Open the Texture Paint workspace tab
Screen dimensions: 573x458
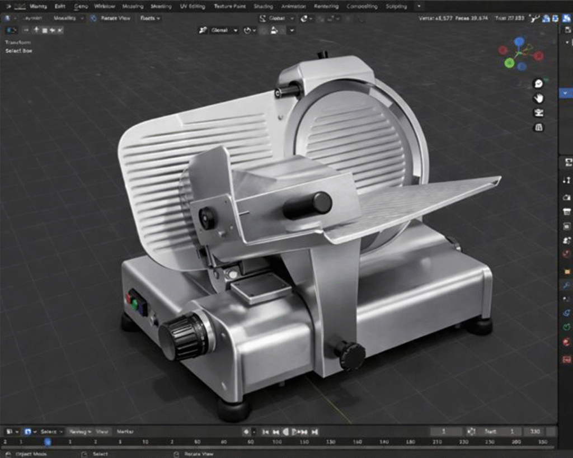pos(230,7)
